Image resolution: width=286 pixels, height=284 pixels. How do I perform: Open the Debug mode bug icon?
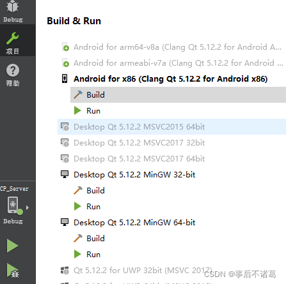[x=12, y=6]
